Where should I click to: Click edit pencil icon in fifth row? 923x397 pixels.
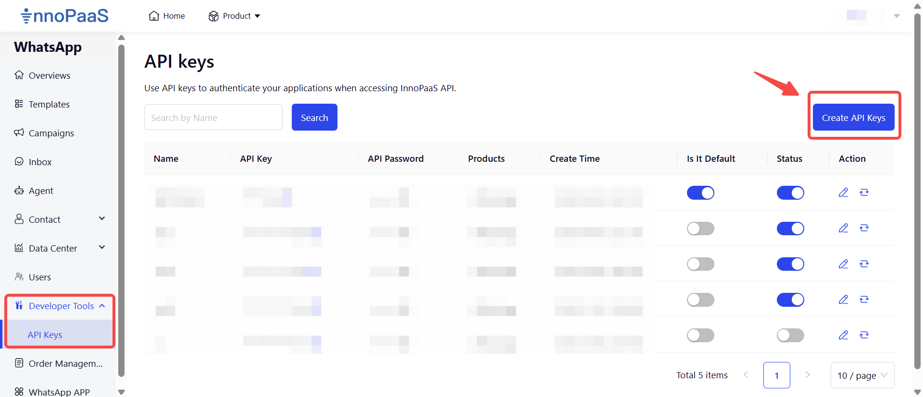(x=843, y=335)
